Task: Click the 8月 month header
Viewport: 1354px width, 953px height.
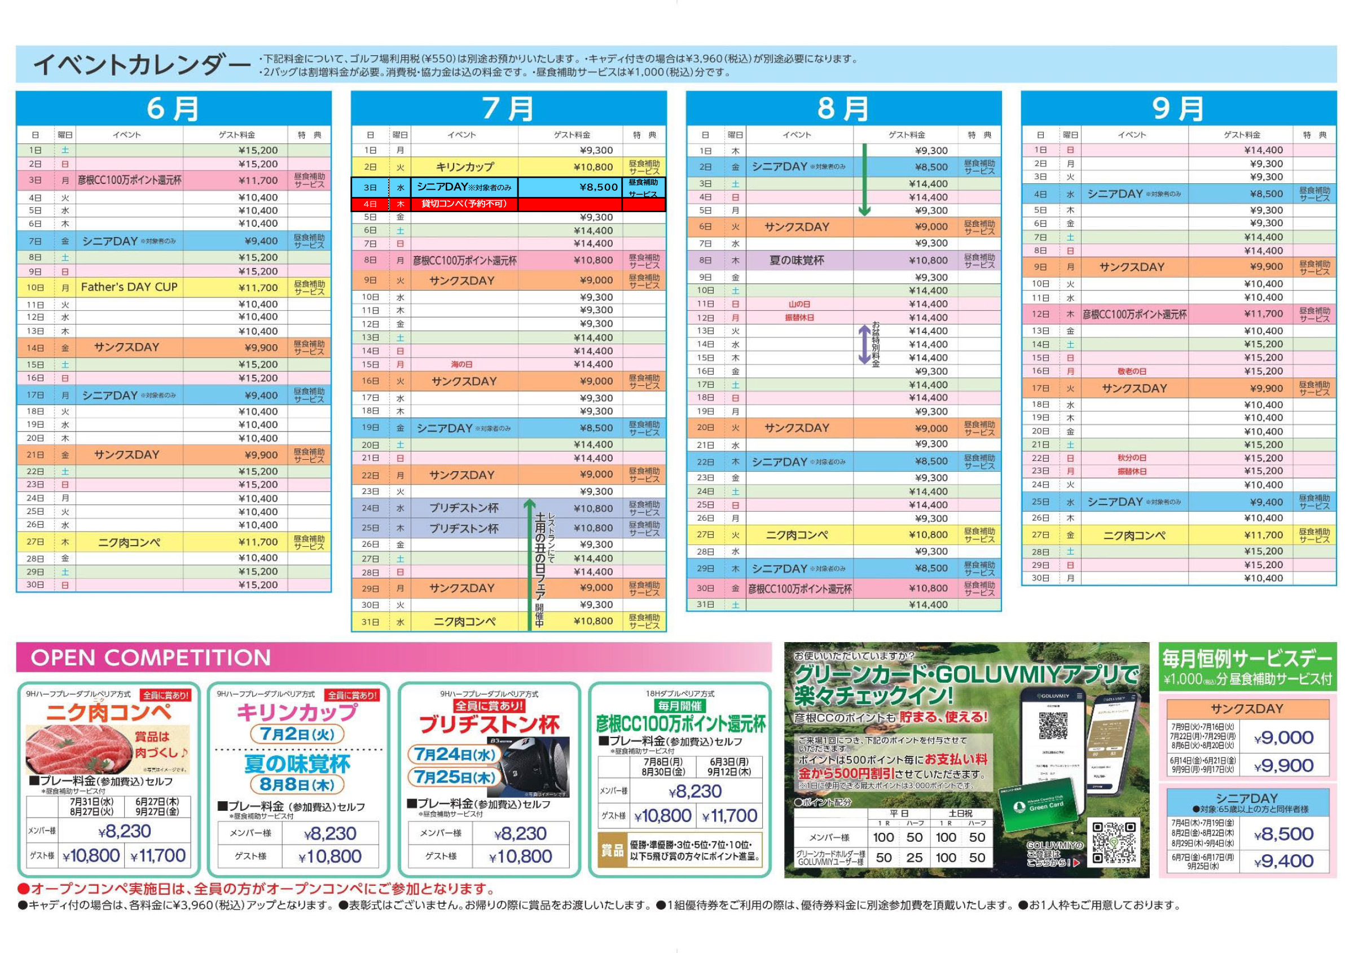Action: (x=843, y=108)
